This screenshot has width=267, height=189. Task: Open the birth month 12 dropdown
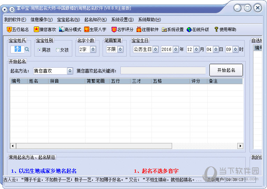[x=196, y=49]
